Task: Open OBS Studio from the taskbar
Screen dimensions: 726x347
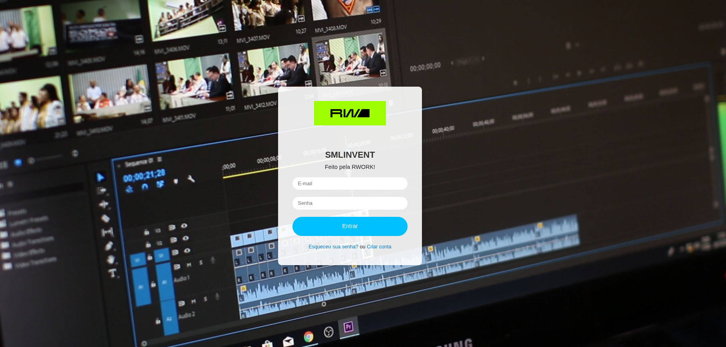Action: pos(328,332)
